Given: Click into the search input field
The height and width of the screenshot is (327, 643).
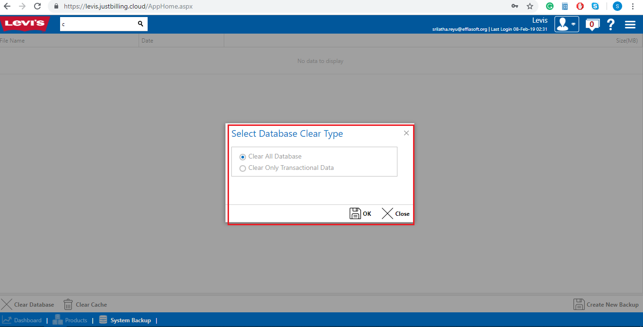Looking at the screenshot, I should 98,24.
